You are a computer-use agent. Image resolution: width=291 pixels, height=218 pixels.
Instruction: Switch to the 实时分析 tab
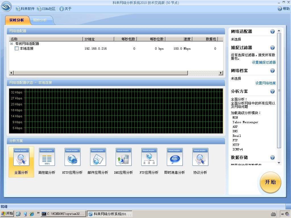[x=17, y=20]
